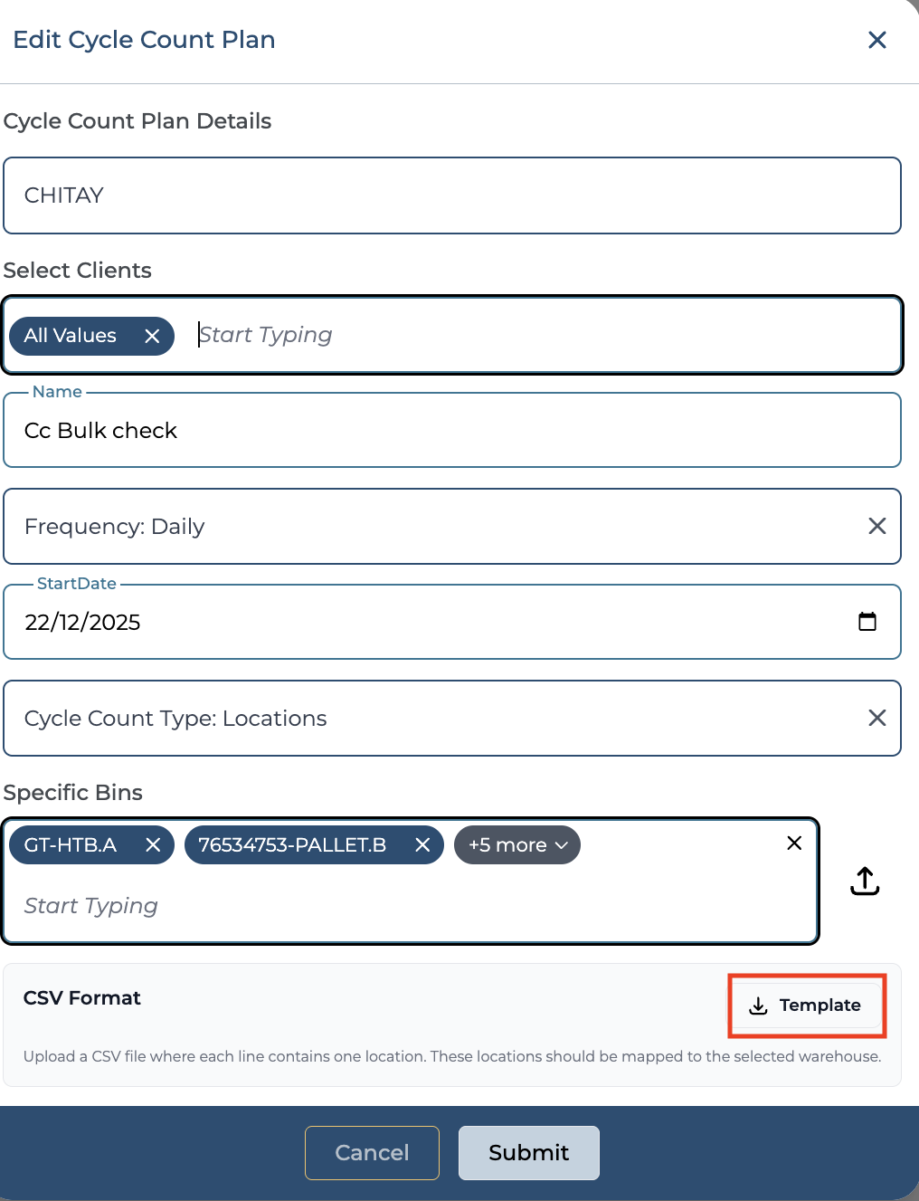Screen dimensions: 919x1201
Task: Click the StartDate date field
Action: 362,622
